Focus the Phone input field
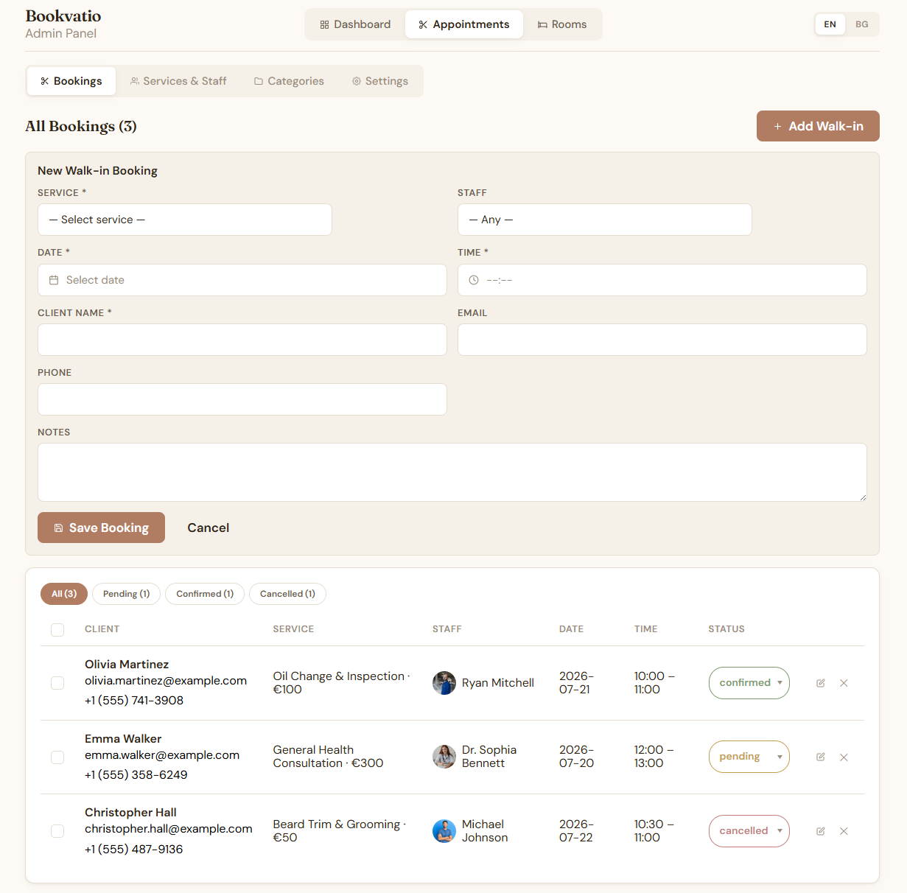The height and width of the screenshot is (893, 907). (x=242, y=399)
